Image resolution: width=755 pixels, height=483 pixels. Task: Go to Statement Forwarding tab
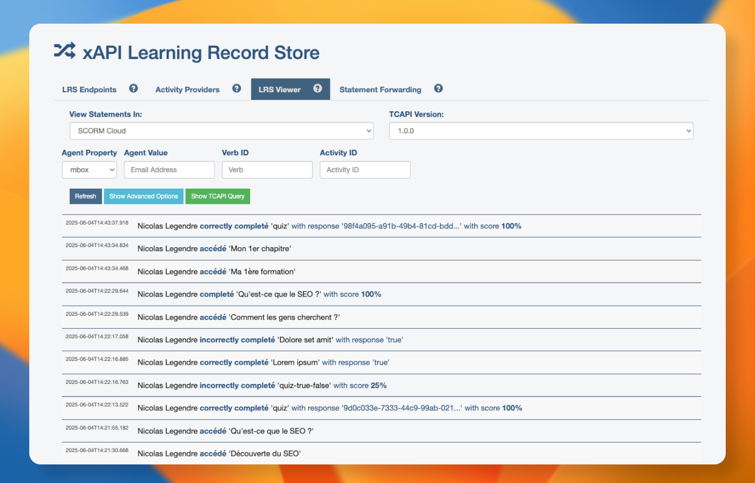tap(380, 90)
